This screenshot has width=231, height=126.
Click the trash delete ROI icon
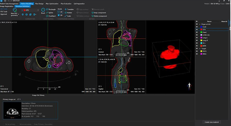[x=34, y=14]
